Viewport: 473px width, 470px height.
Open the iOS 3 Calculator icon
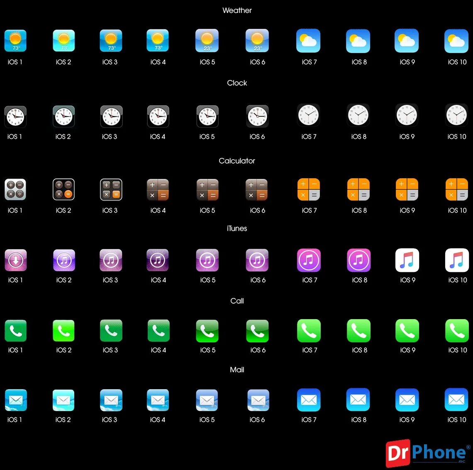(x=111, y=189)
